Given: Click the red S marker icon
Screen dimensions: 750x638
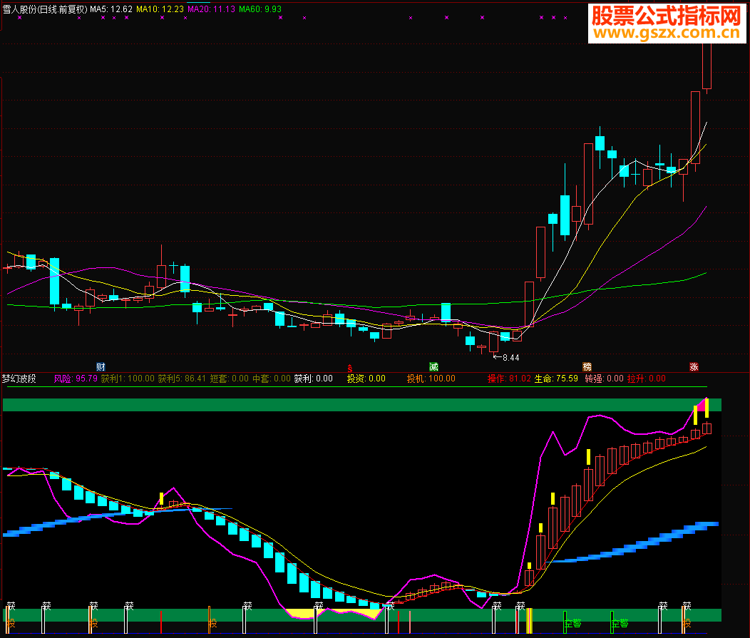Looking at the screenshot, I should (x=349, y=369).
